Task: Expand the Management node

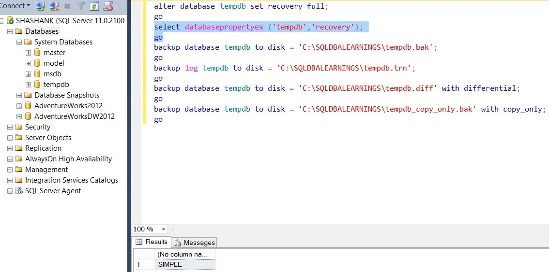Action: point(10,170)
